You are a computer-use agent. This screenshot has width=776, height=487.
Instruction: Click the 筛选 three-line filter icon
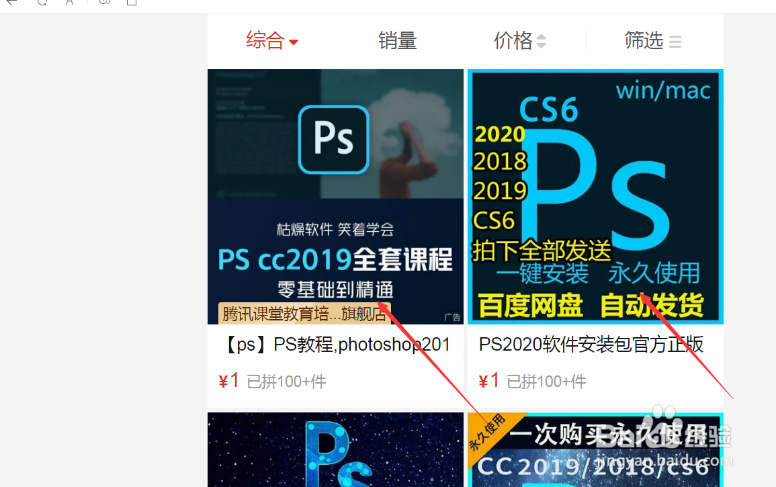(675, 42)
